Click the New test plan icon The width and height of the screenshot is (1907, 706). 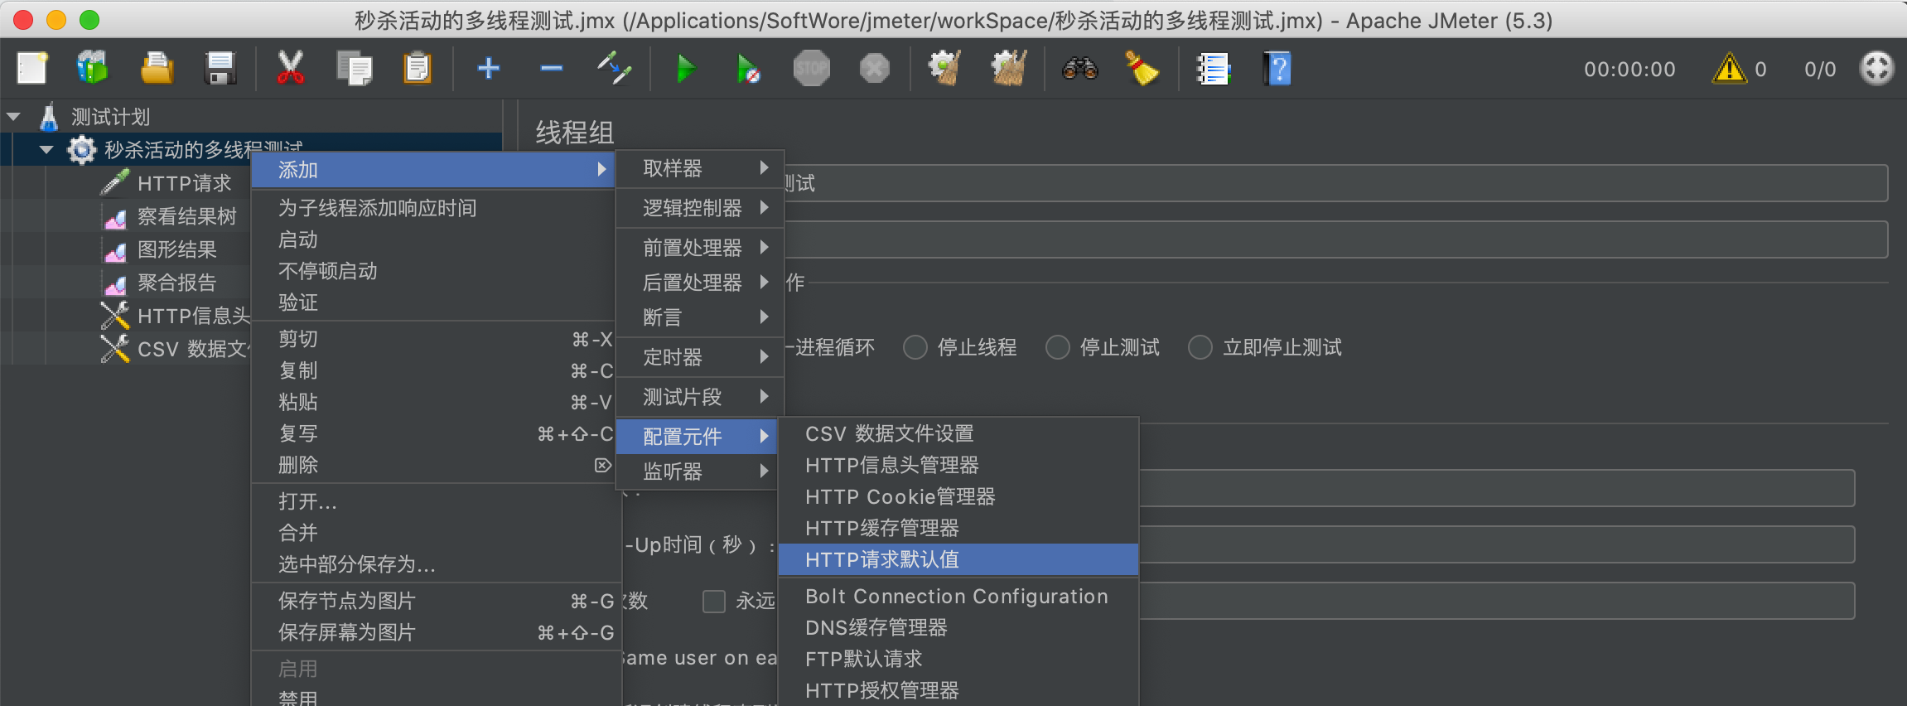[x=31, y=69]
